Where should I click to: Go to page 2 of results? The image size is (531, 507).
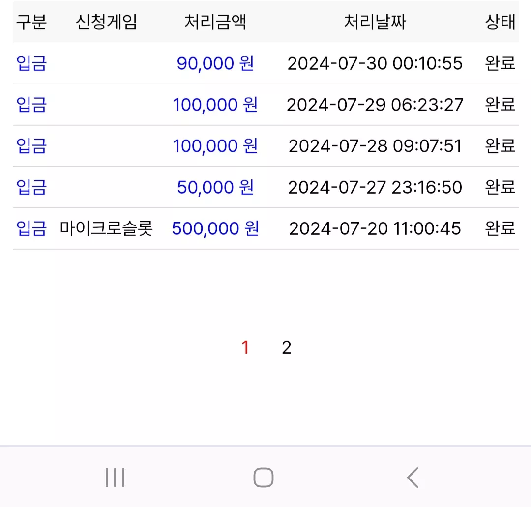287,348
